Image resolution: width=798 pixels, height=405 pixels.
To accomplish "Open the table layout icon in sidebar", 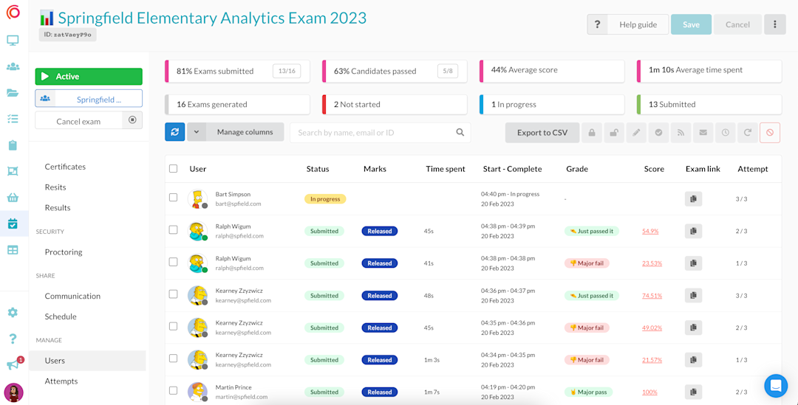I will (x=13, y=250).
